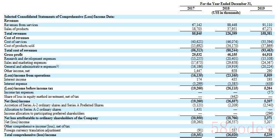The width and height of the screenshot is (277, 138).
Task: Click the 'Total revenues' row label
Action: point(15,33)
